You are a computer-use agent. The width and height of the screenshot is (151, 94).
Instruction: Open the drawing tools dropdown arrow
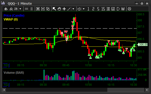(73, 9)
